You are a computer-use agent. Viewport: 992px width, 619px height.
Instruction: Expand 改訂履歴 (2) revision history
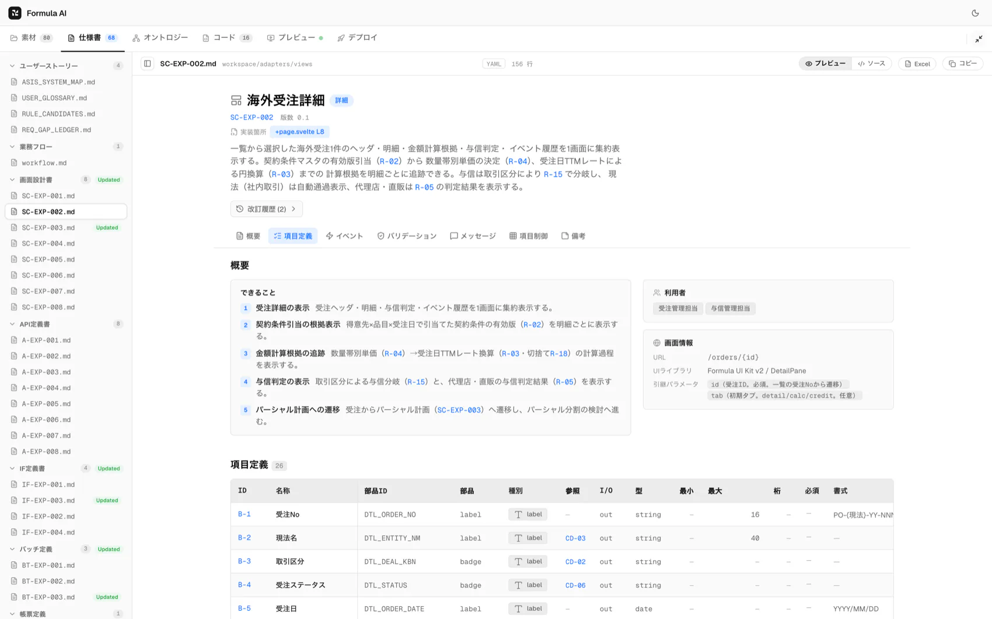coord(266,209)
